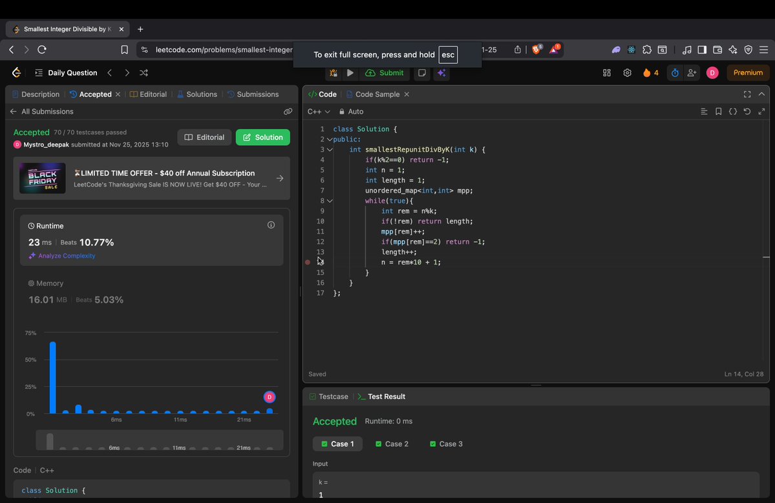Screen dimensions: 775x503
Task: Close the Accepted tab
Action: pyautogui.click(x=118, y=94)
